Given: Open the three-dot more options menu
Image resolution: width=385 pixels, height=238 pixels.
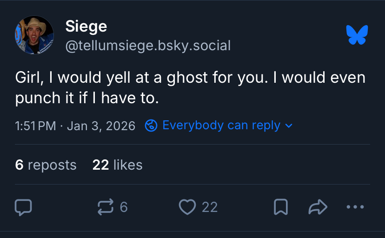Looking at the screenshot, I should pos(355,207).
